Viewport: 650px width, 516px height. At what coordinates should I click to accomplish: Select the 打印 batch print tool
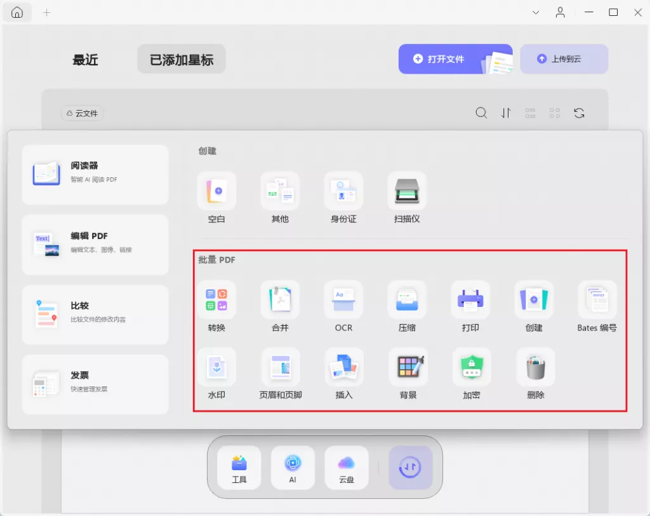[470, 307]
